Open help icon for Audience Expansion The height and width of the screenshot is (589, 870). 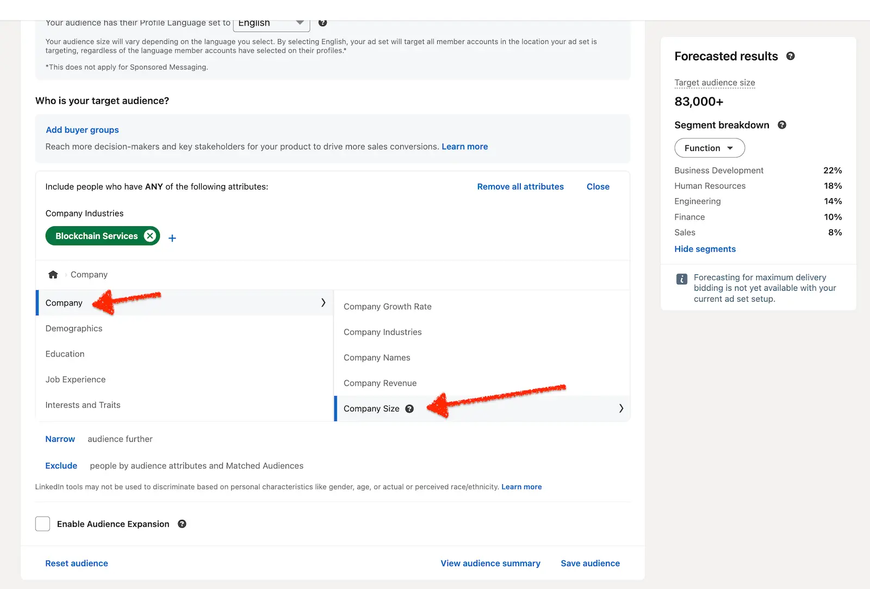tap(182, 524)
